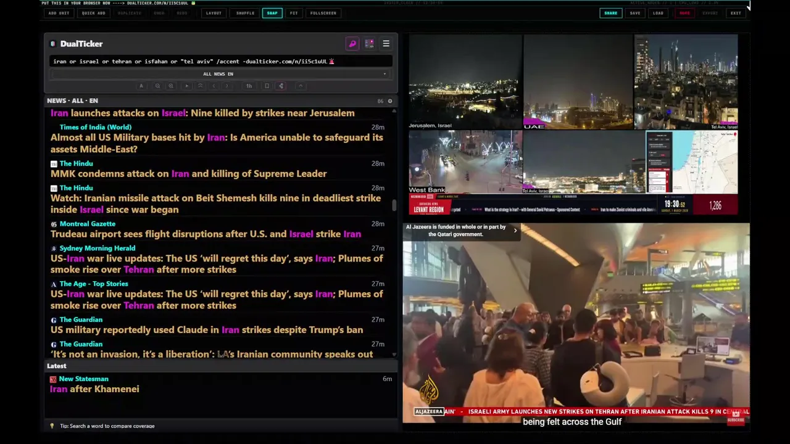
Task: Click the play icon in news toolbar
Action: point(187,86)
